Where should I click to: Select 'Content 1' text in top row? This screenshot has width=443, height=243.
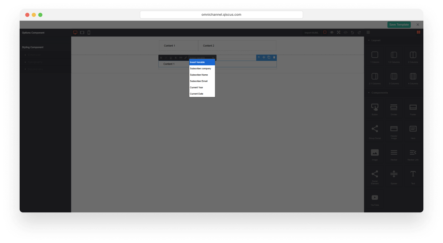pos(170,46)
